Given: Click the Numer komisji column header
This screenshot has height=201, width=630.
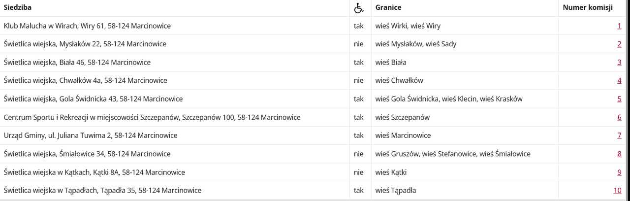Looking at the screenshot, I should (587, 7).
